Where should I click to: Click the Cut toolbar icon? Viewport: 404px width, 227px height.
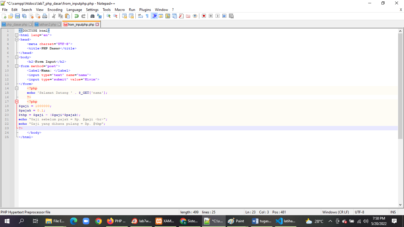pos(54,16)
